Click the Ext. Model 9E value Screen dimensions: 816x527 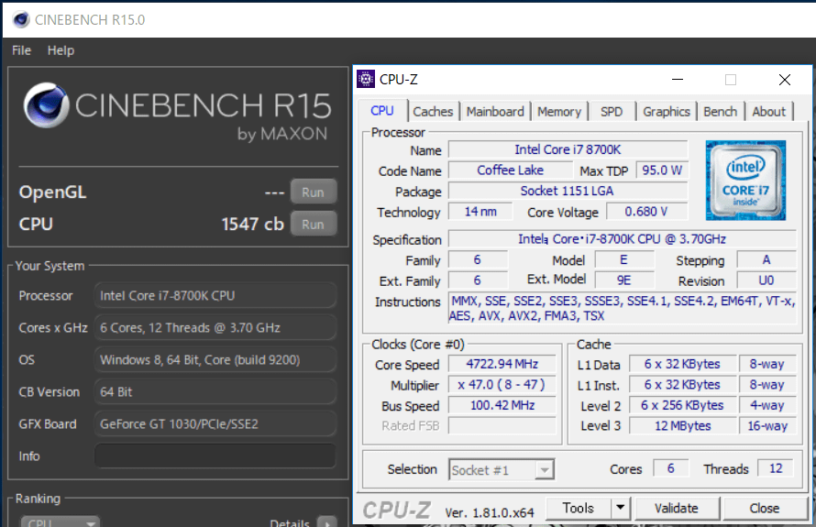coord(624,280)
